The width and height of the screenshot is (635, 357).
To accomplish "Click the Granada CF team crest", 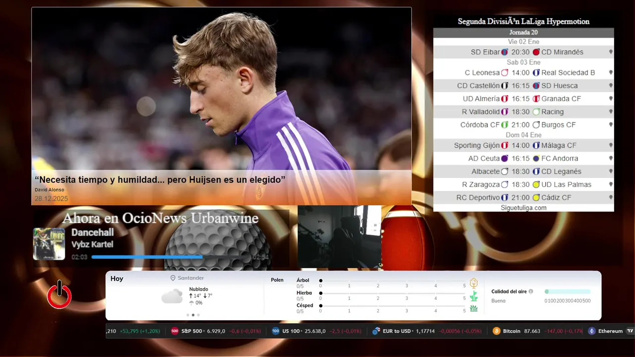I will (536, 99).
